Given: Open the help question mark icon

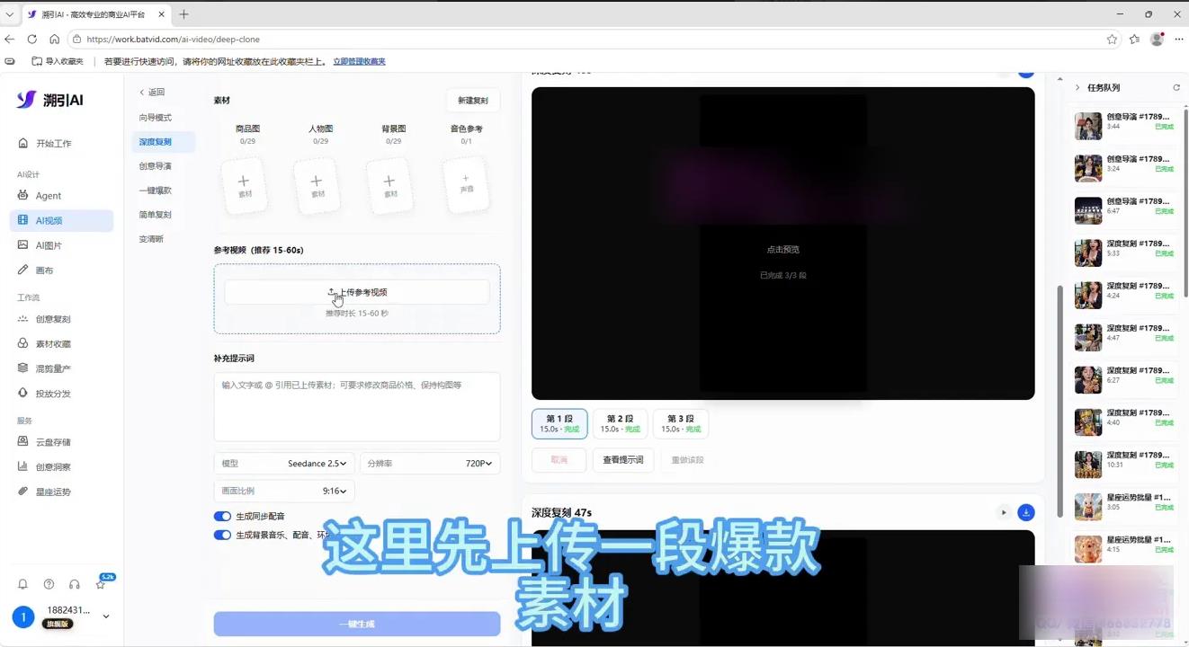Looking at the screenshot, I should (49, 584).
